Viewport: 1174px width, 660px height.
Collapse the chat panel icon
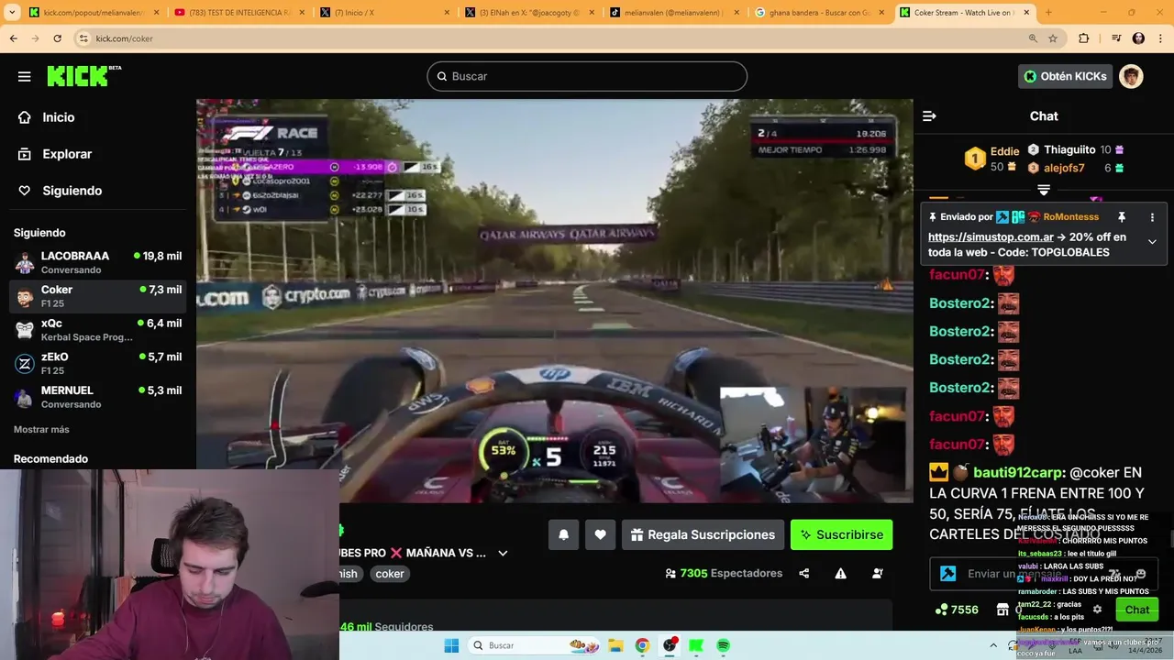click(929, 116)
